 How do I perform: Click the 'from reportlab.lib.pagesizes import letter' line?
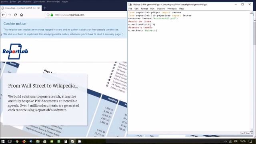click(160, 15)
